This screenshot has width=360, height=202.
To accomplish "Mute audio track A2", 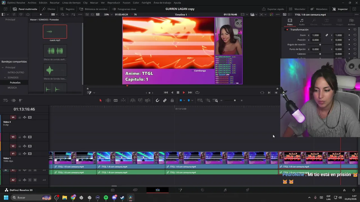I will click(35, 180).
